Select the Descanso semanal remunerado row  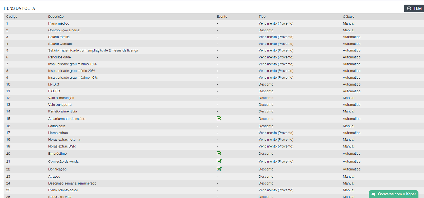tap(72, 183)
